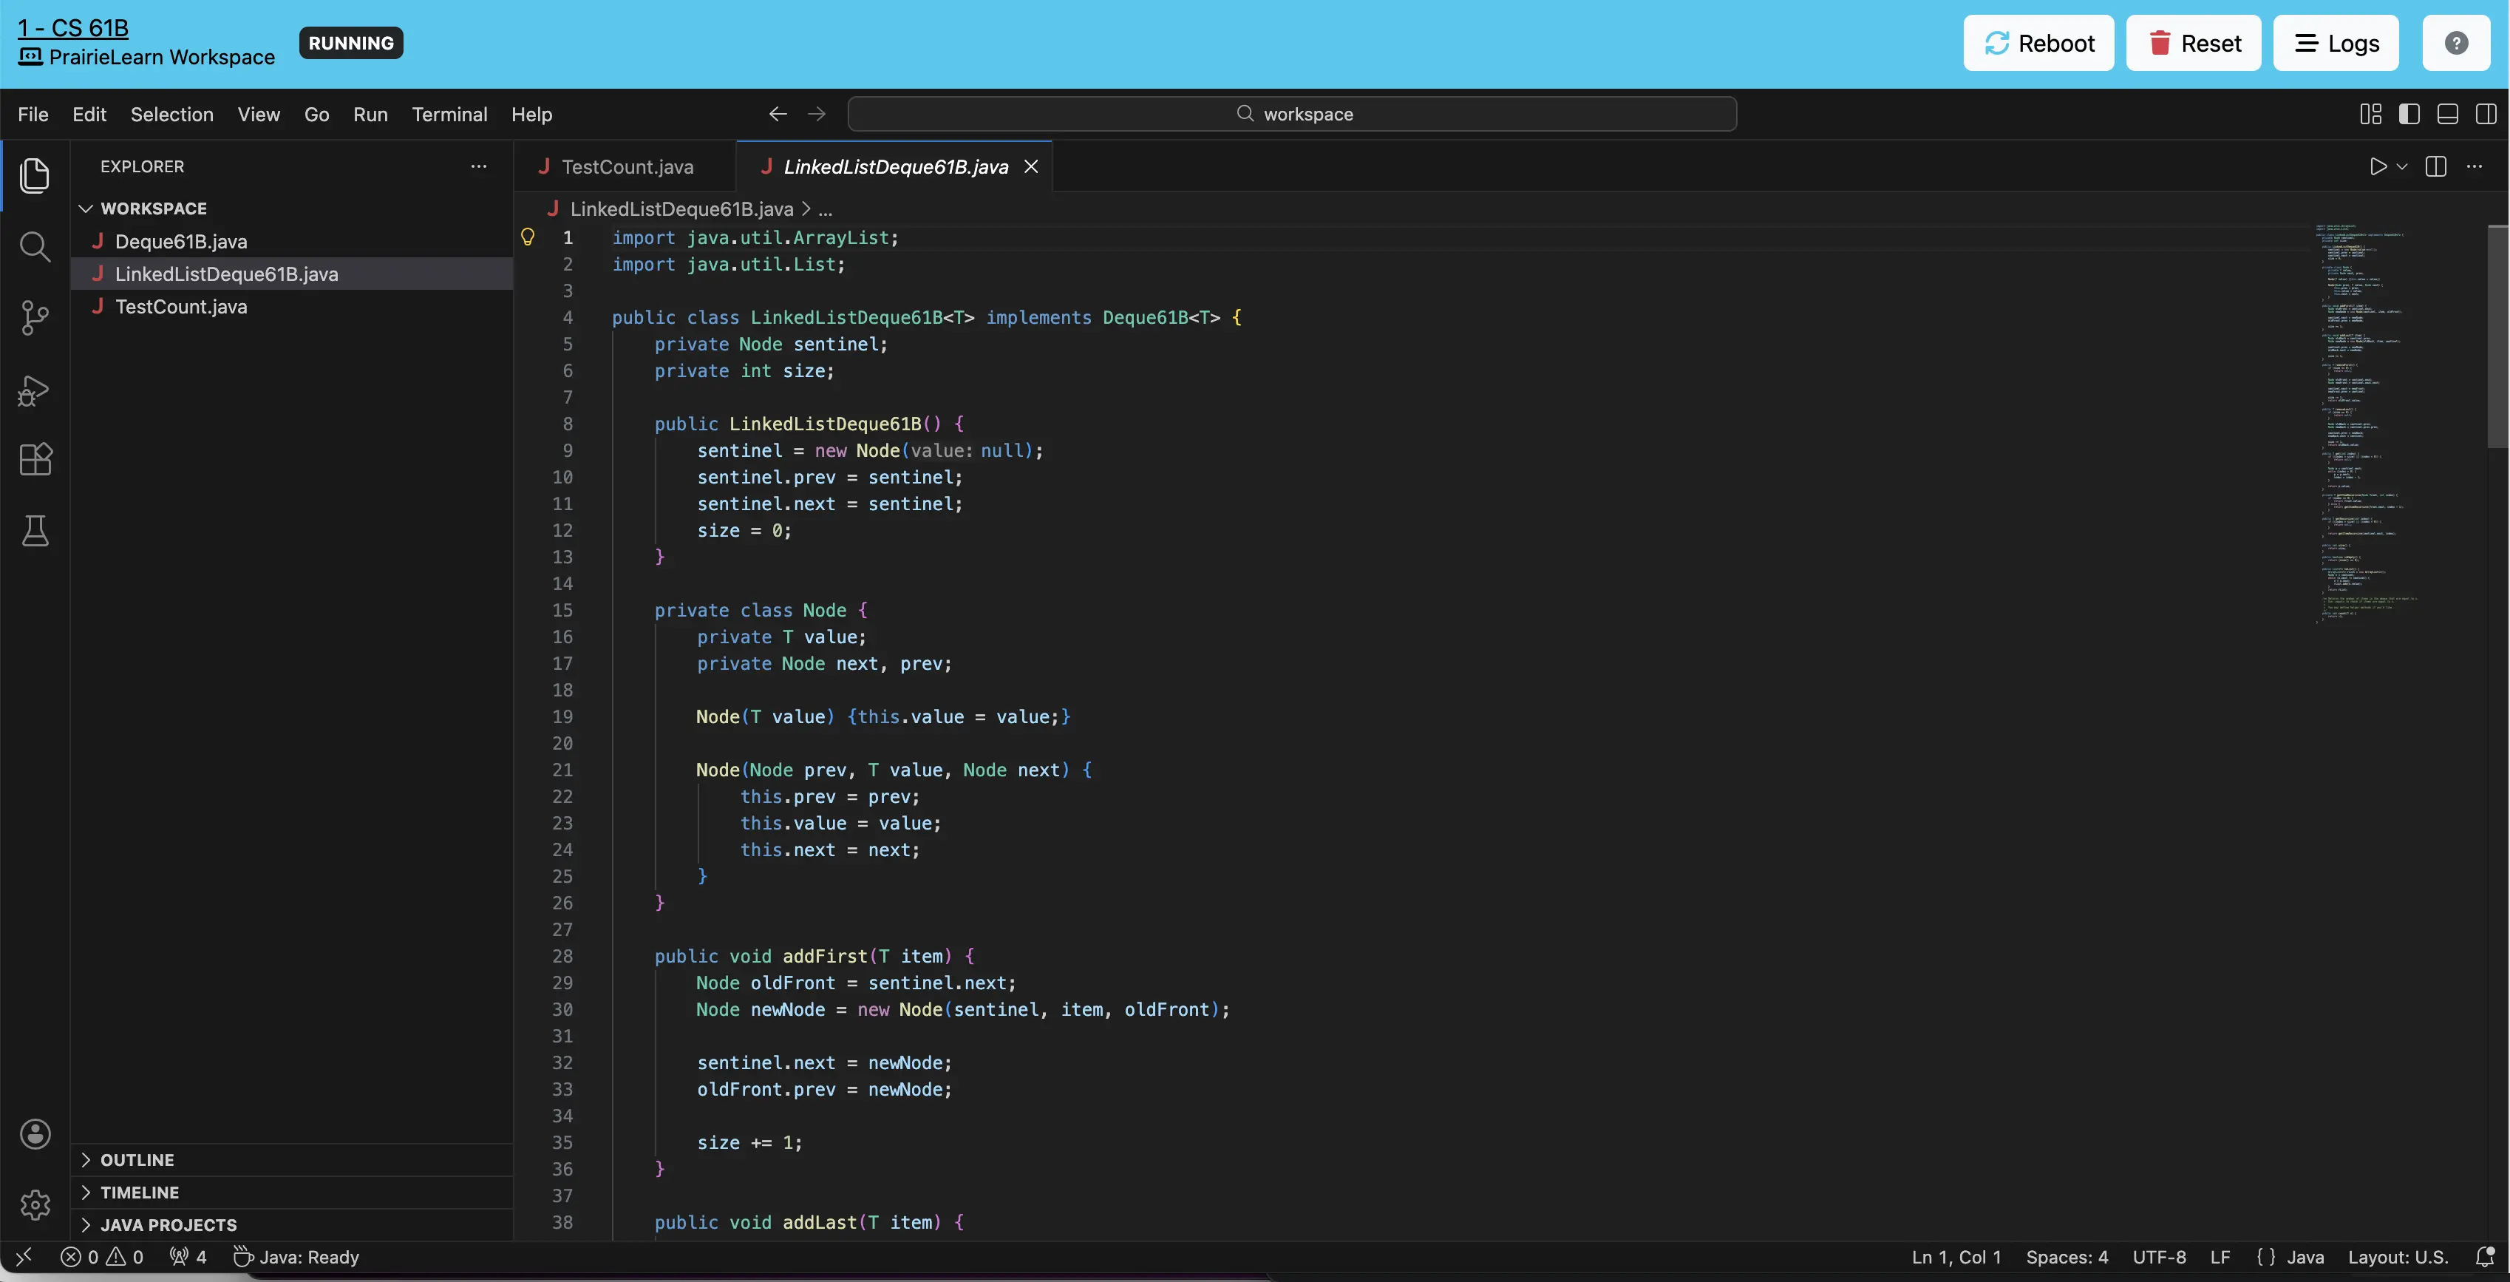Open the Search view in activity bar

point(35,247)
